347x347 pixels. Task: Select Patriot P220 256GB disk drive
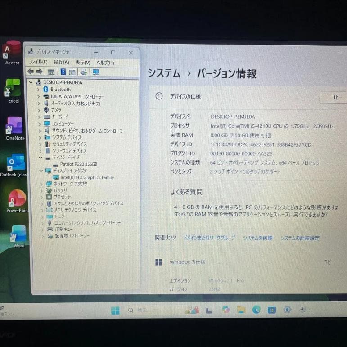click(79, 164)
